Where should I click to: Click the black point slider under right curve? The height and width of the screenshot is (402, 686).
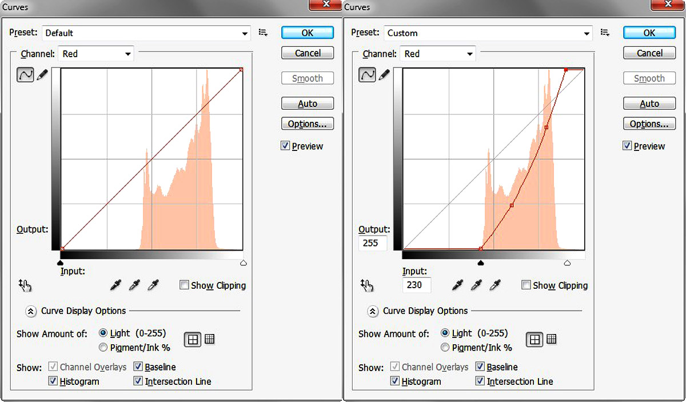[481, 263]
